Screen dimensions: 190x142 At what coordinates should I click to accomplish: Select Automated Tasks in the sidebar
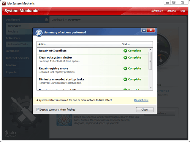click(x=18, y=44)
